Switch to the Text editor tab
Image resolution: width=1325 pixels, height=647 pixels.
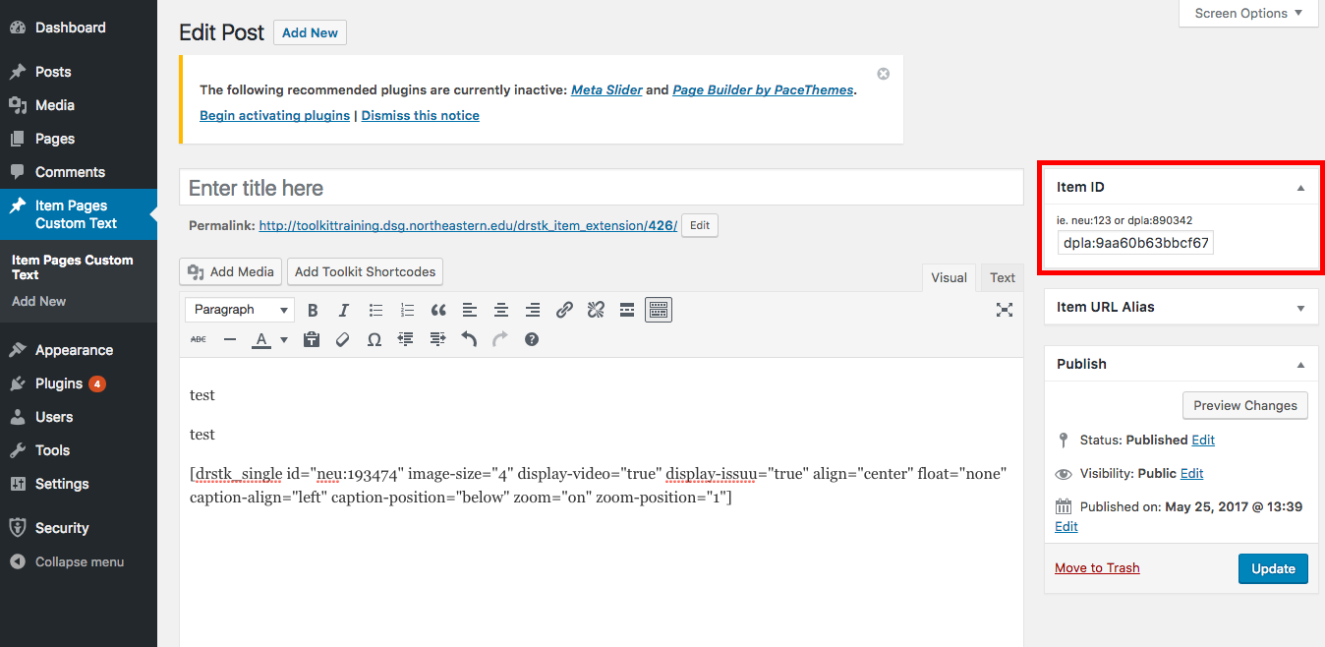click(x=1002, y=277)
